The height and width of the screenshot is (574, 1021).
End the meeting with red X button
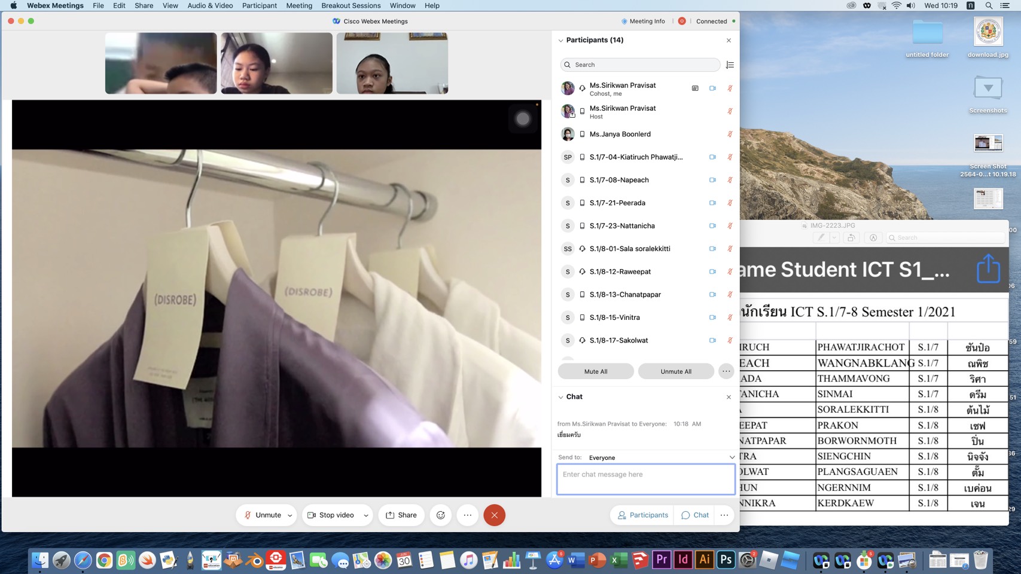[x=494, y=515]
